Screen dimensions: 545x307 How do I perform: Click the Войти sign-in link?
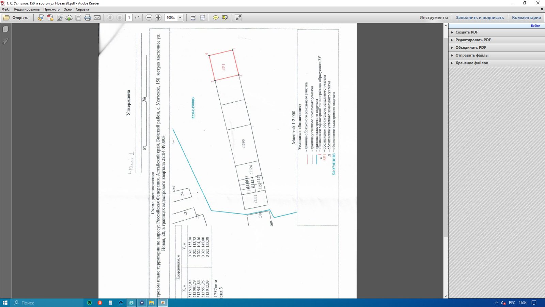click(535, 26)
